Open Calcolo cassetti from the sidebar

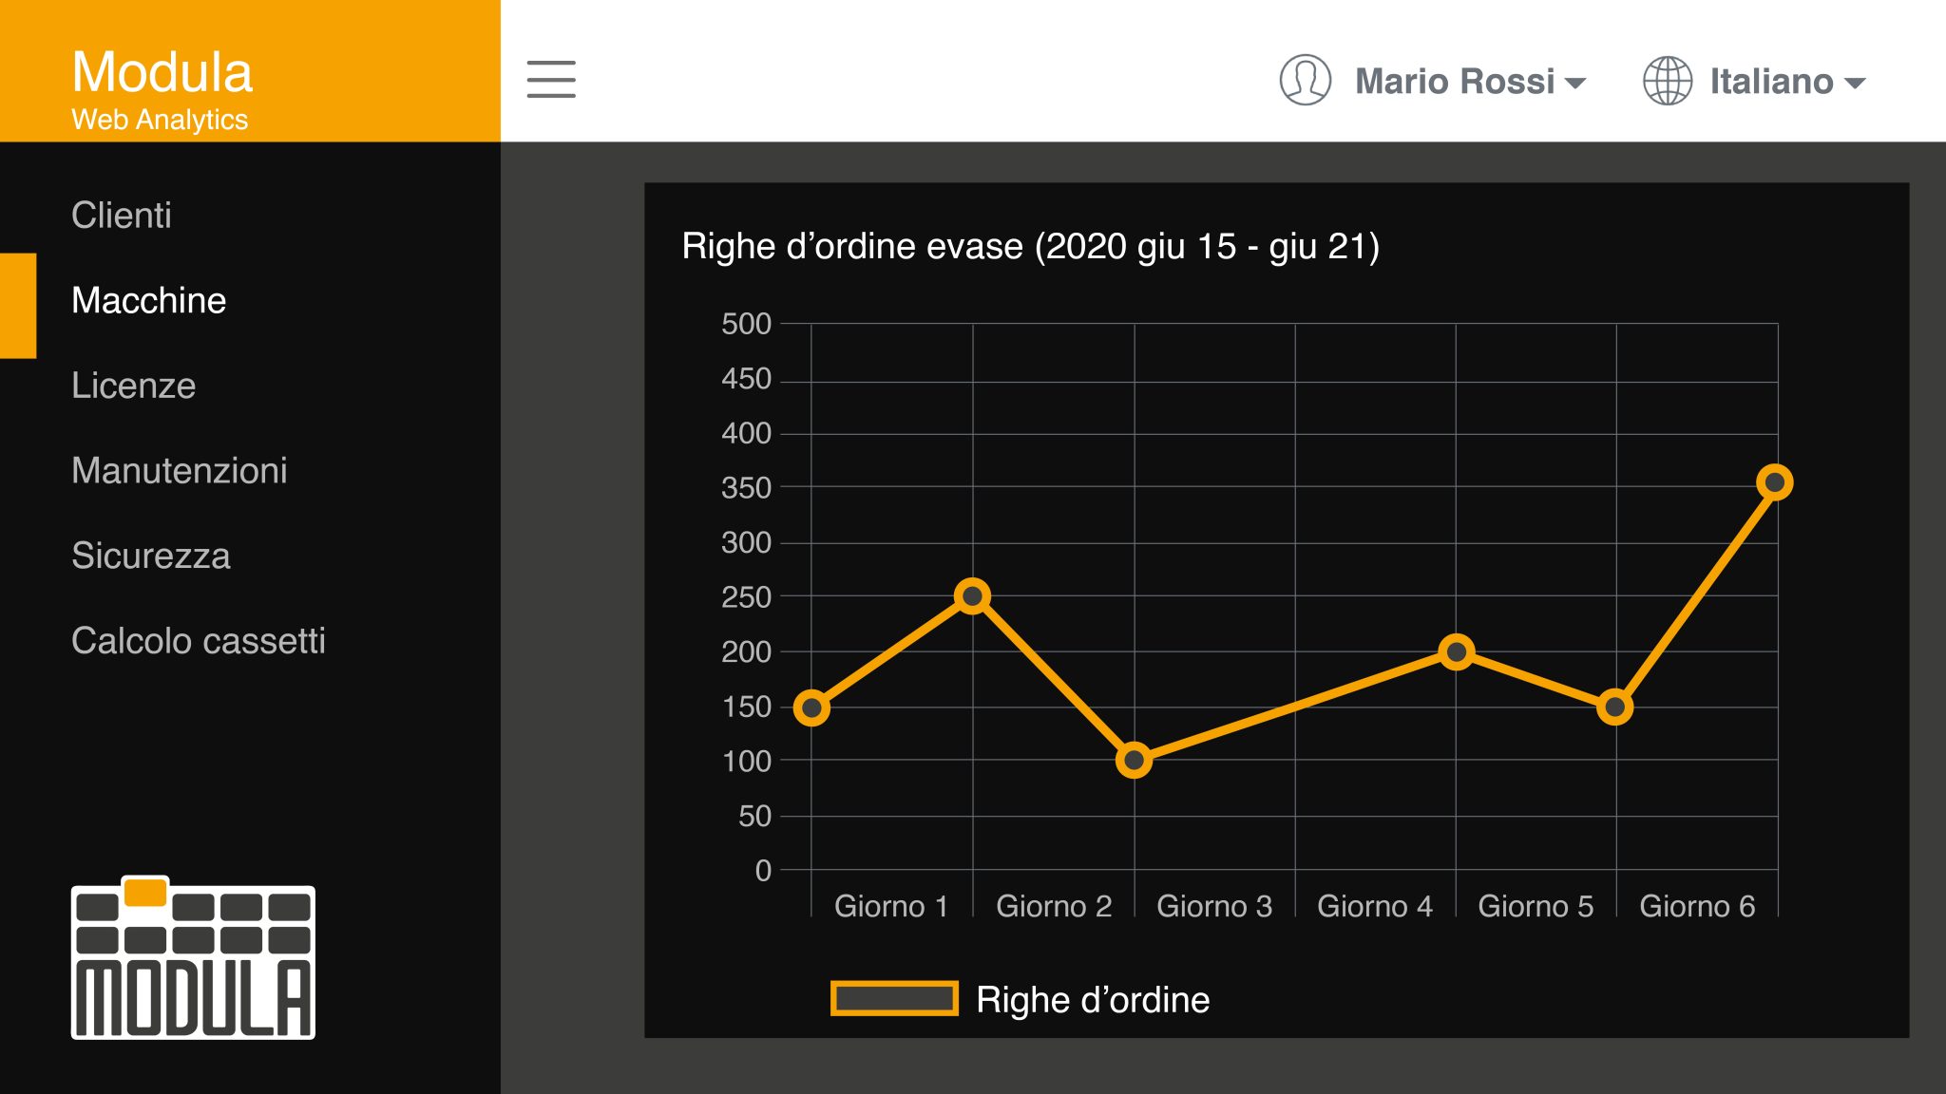point(199,641)
